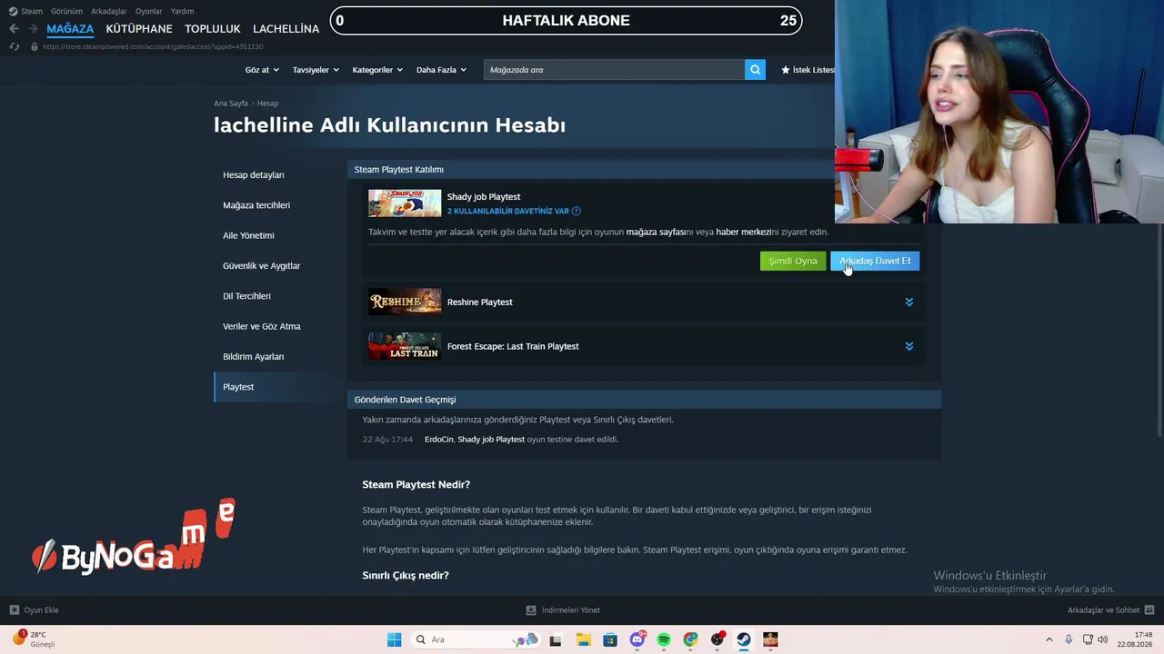Open the LACHELLİNA profile tab
Screen dimensions: 1164x654
[286, 29]
